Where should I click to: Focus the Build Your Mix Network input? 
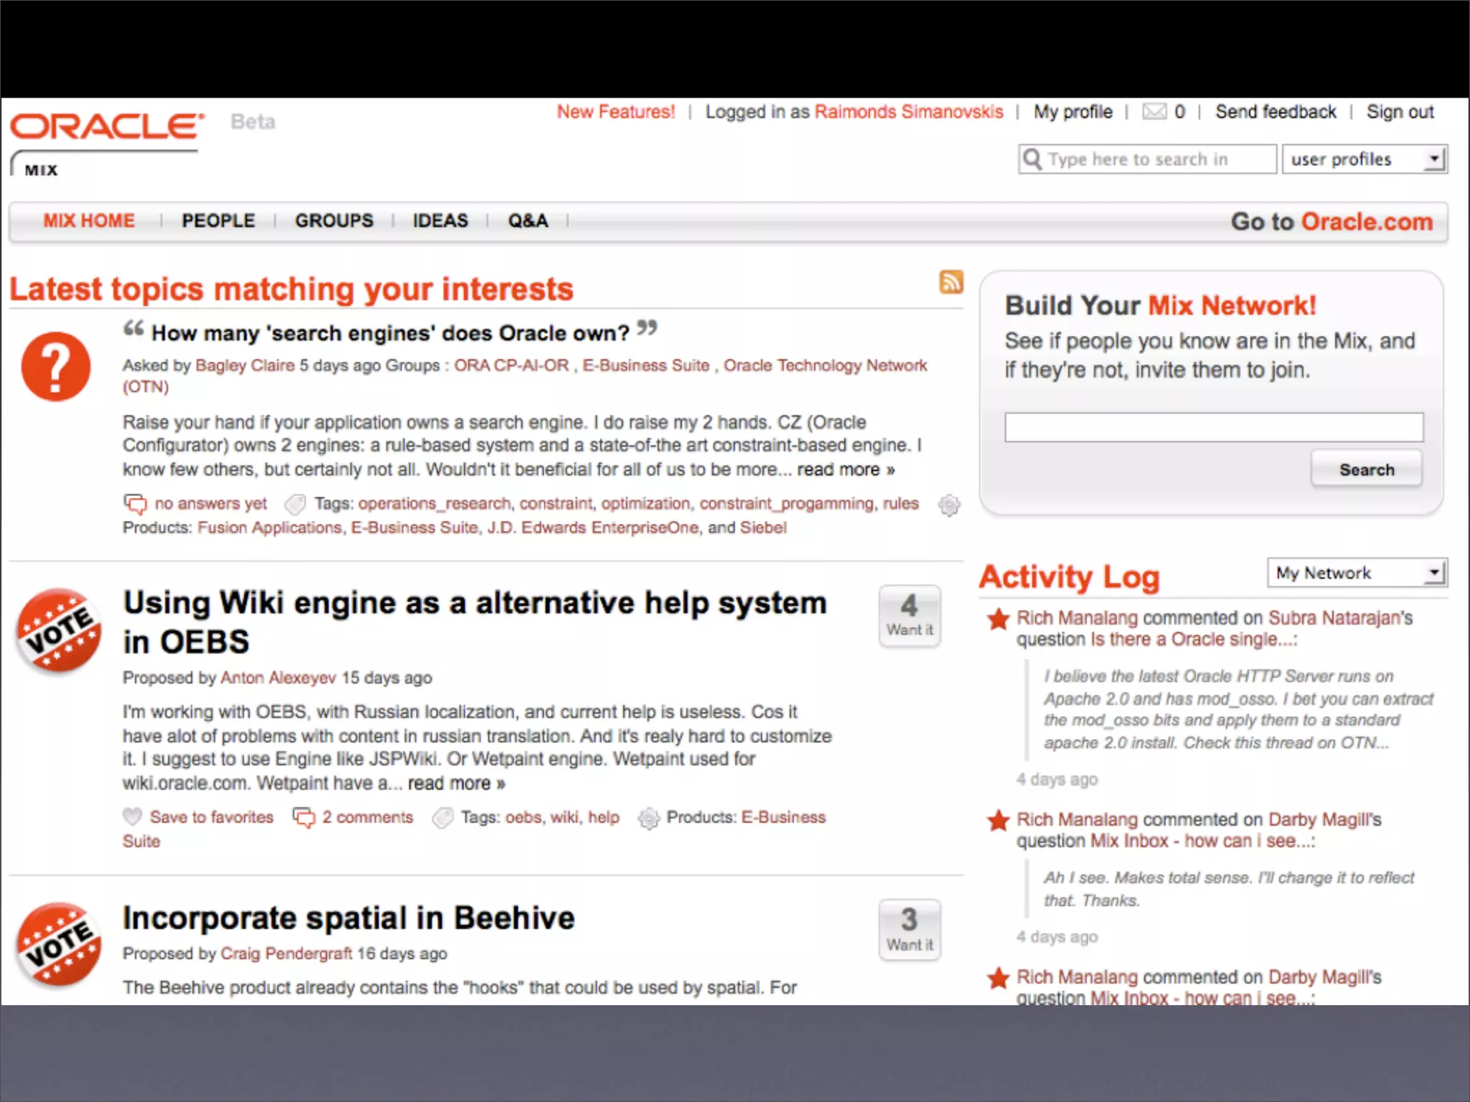coord(1214,427)
